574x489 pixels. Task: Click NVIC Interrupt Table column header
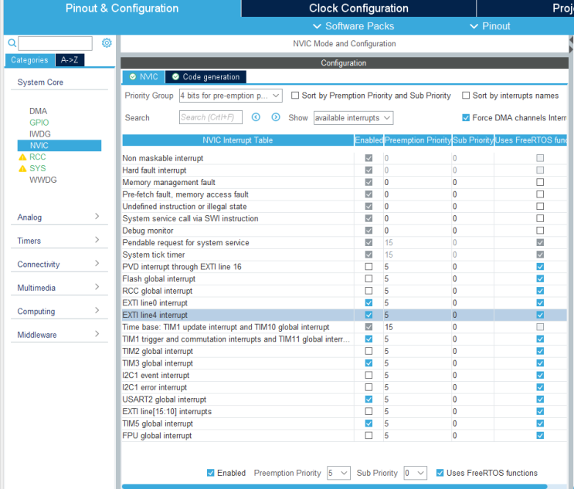click(238, 140)
